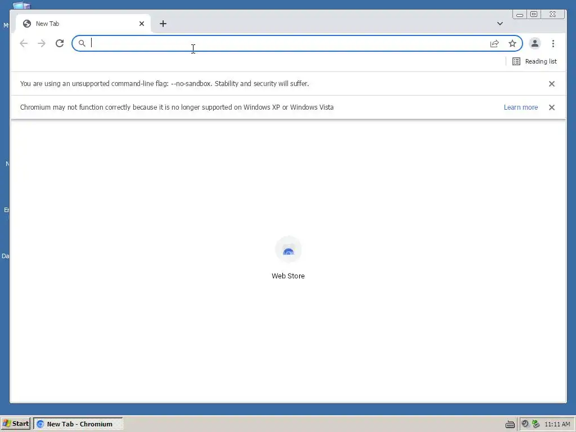This screenshot has width=576, height=432.
Task: Open a new tab with plus button
Action: tap(163, 24)
